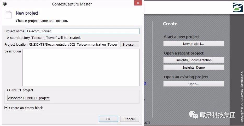Click the New project page icon
The height and width of the screenshot is (126, 244).
coord(9,15)
